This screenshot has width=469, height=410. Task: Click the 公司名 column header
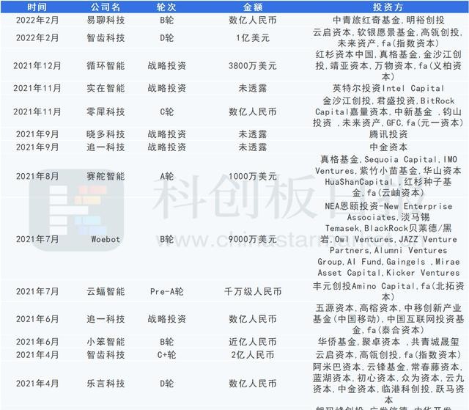[106, 7]
